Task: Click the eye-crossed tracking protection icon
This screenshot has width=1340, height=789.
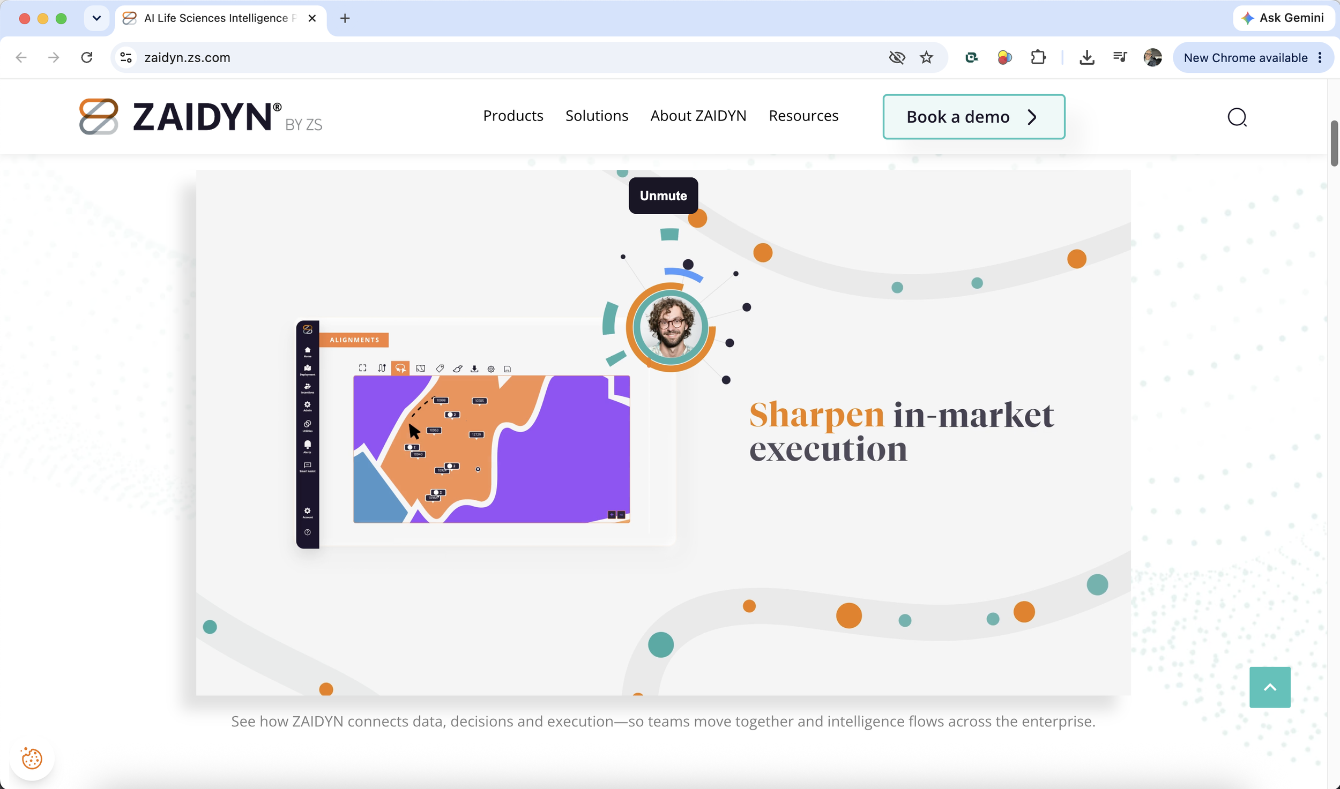Action: (x=897, y=57)
